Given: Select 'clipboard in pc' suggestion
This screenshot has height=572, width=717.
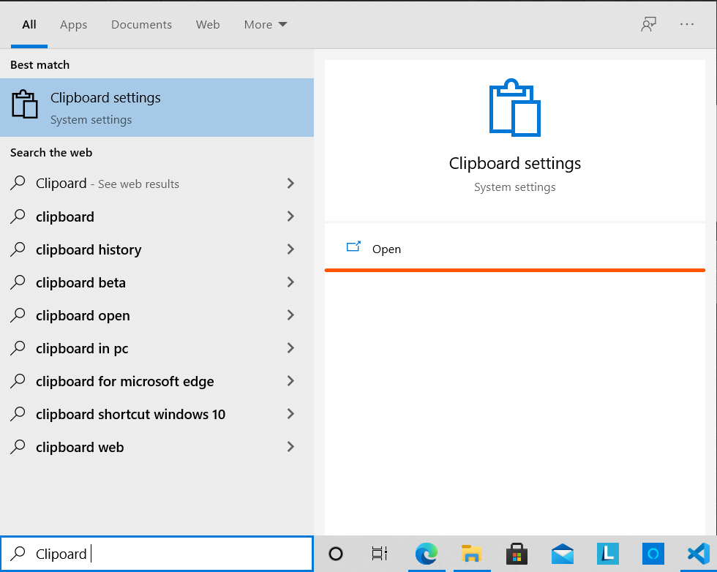Looking at the screenshot, I should pyautogui.click(x=157, y=348).
